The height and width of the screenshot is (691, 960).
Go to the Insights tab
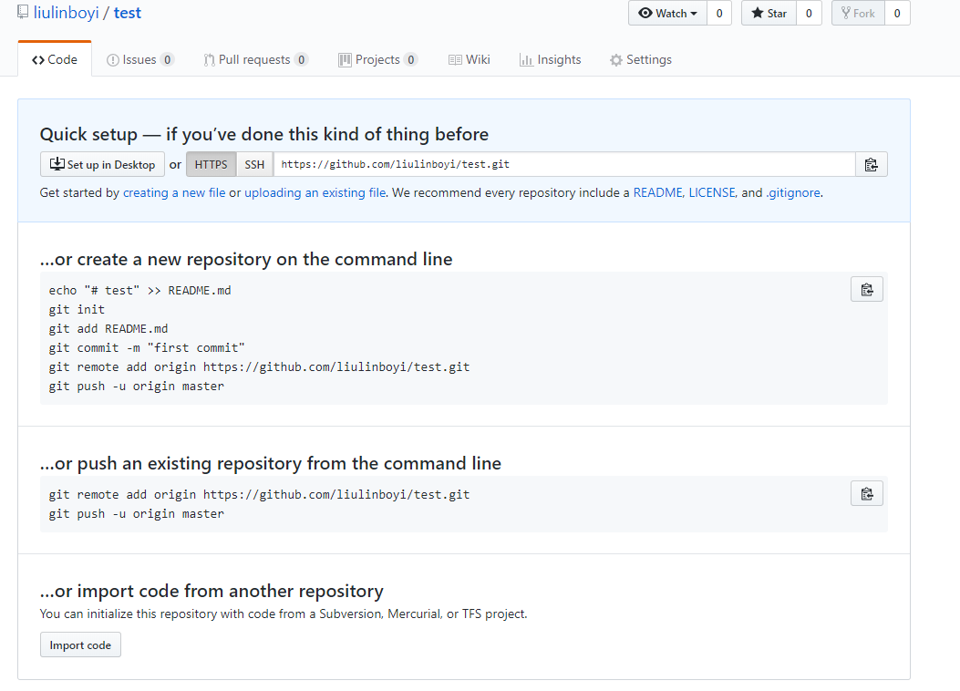pos(550,60)
